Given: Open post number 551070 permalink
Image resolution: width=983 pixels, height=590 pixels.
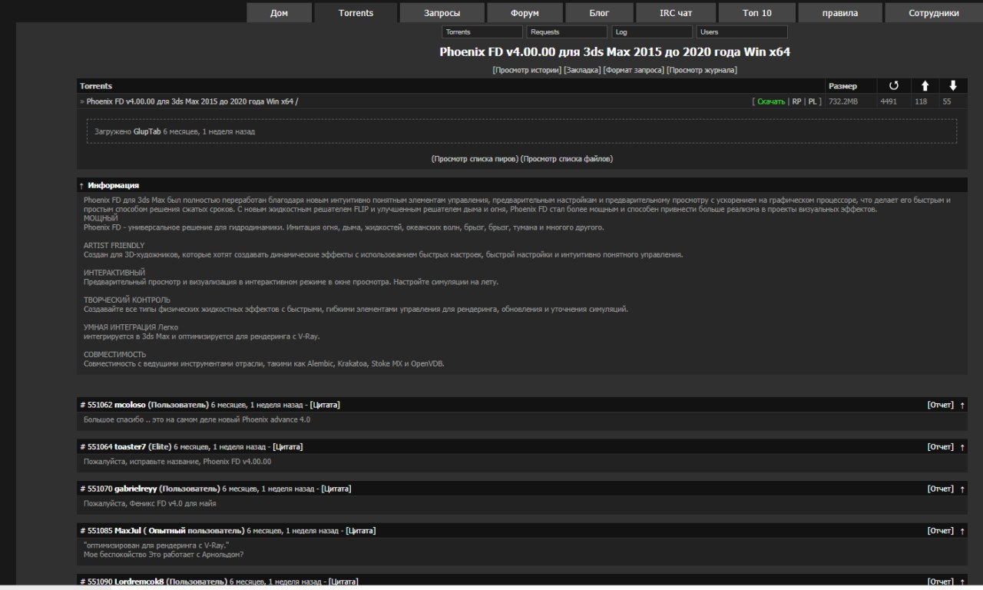Looking at the screenshot, I should (96, 489).
